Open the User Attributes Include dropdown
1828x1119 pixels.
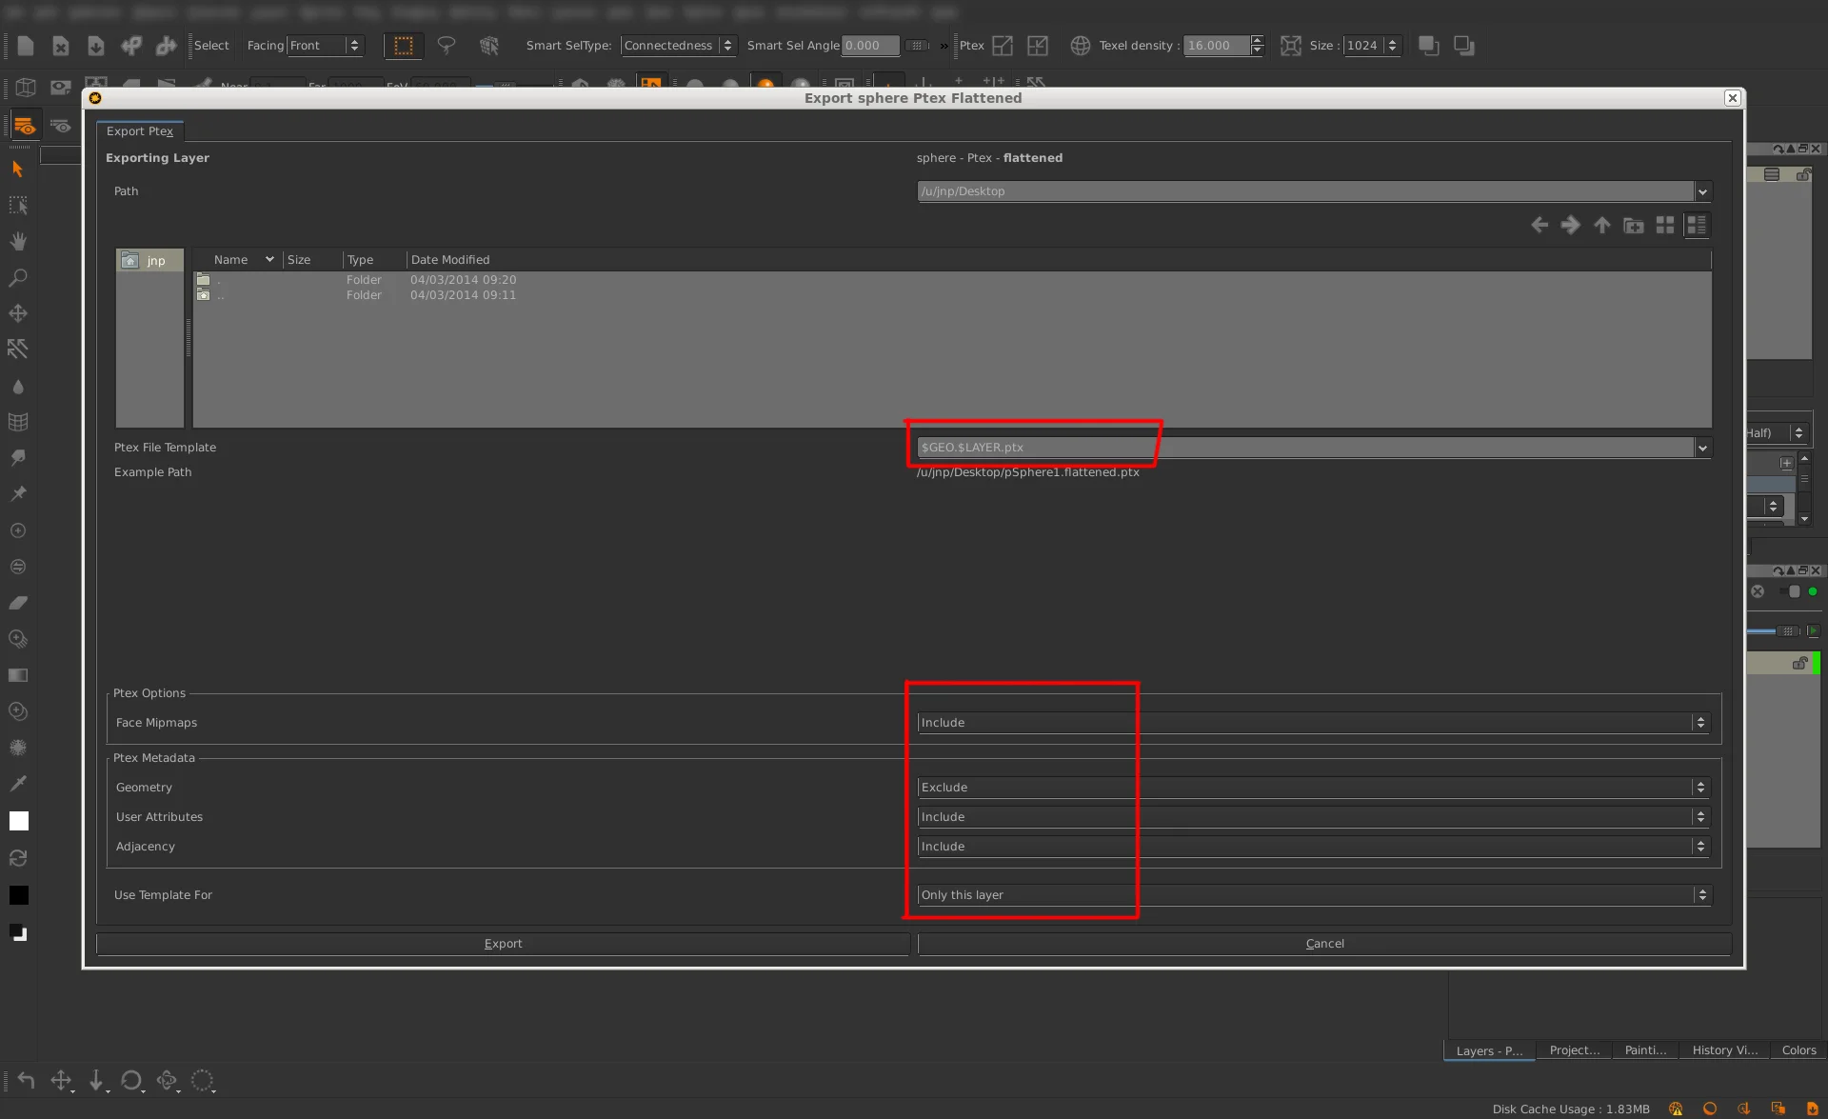pyautogui.click(x=1314, y=817)
